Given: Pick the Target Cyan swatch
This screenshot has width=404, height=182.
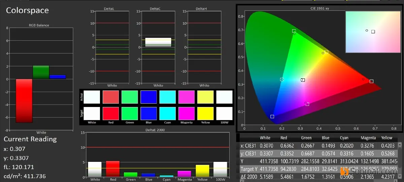Looking at the screenshot, I should coord(168,113).
